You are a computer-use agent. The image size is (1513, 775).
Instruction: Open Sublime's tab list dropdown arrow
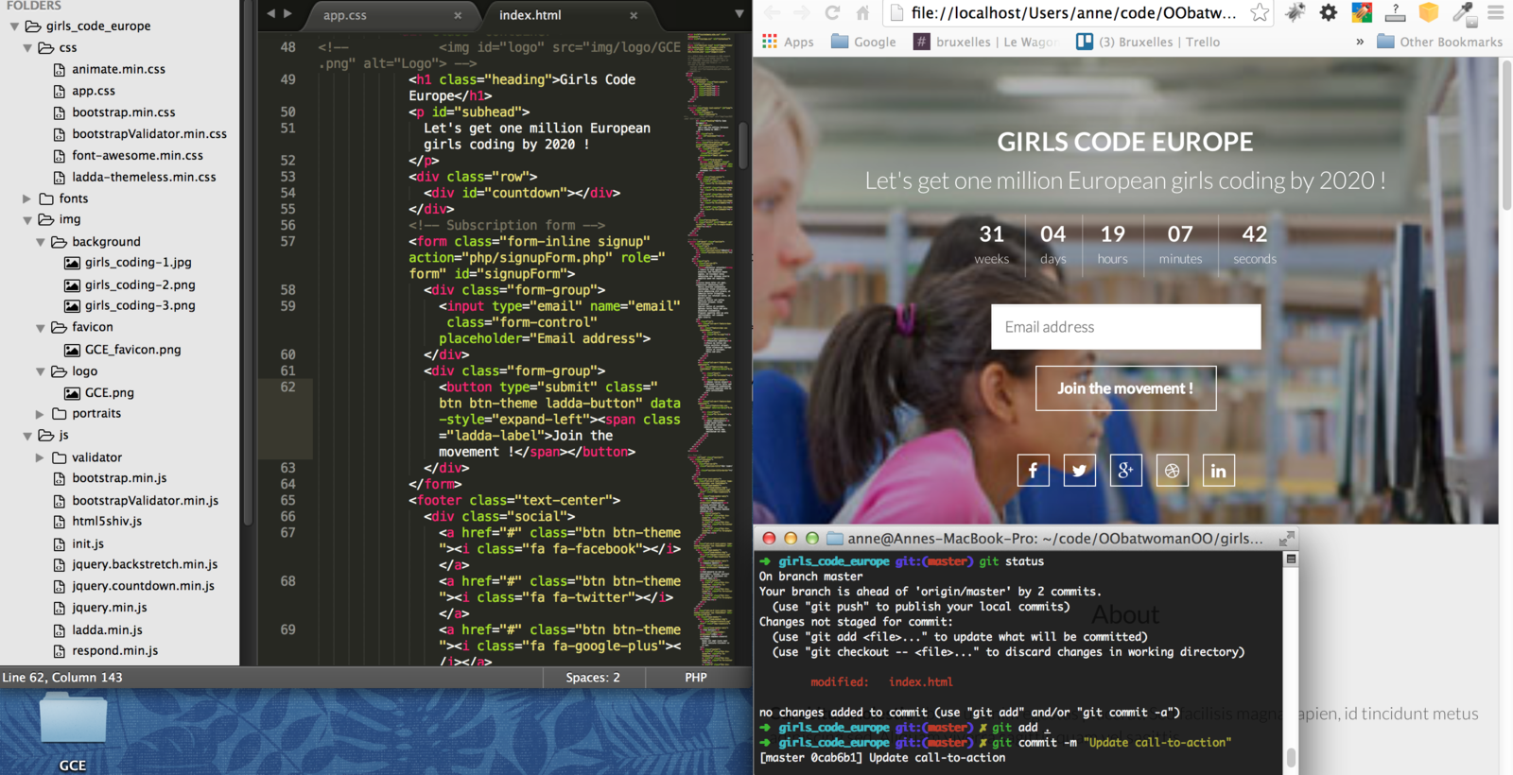[739, 13]
